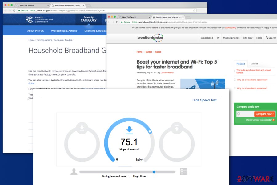The height and width of the screenshot is (185, 277).
Task: Click the broadbandchoices address bar
Action: pos(199,22)
